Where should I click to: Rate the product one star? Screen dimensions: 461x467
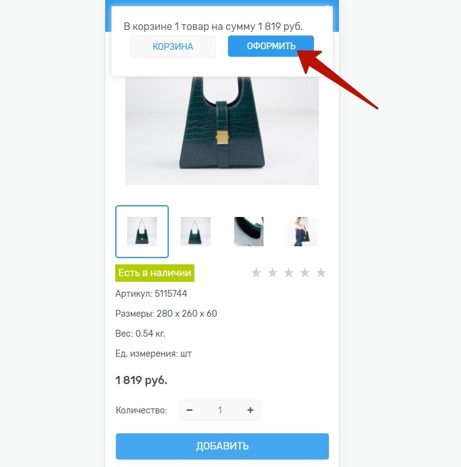click(256, 272)
